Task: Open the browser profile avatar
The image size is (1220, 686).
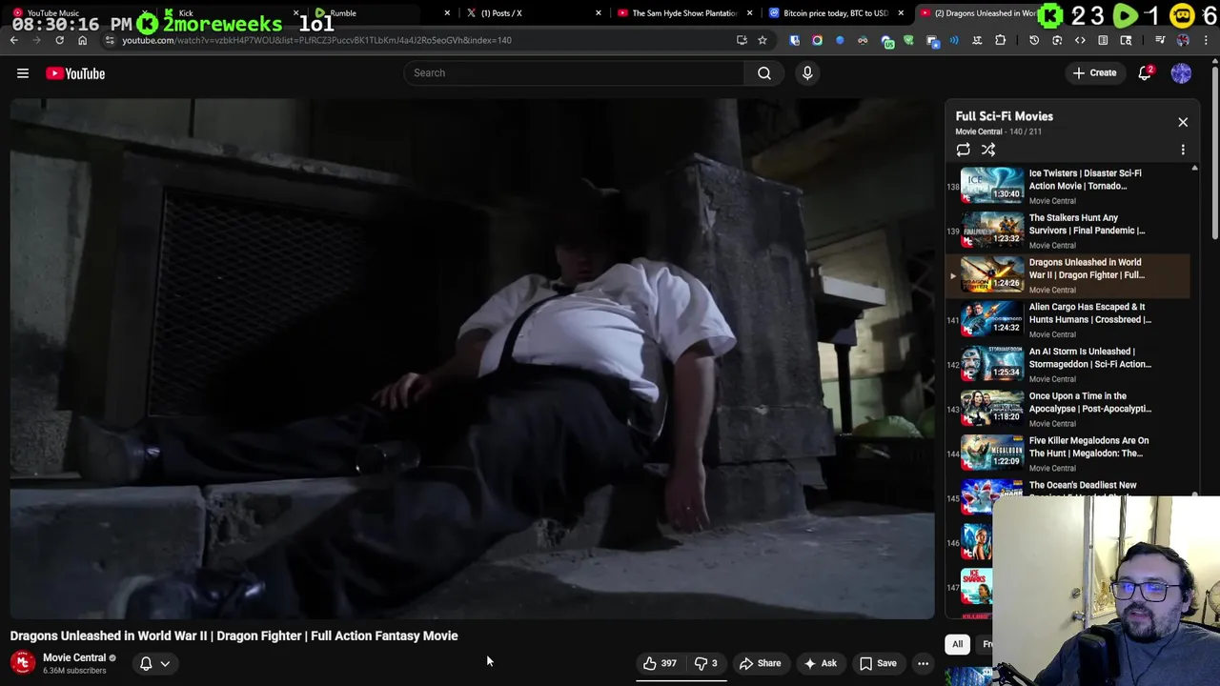Action: (x=1183, y=40)
